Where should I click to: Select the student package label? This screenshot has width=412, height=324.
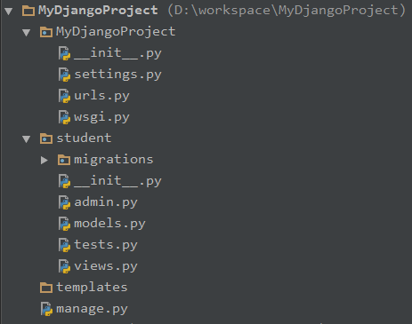84,138
